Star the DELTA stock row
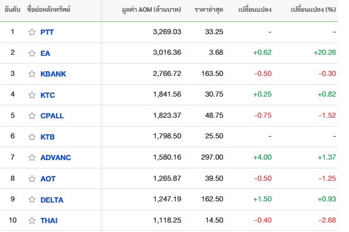This screenshot has height=232, width=349. point(32,199)
